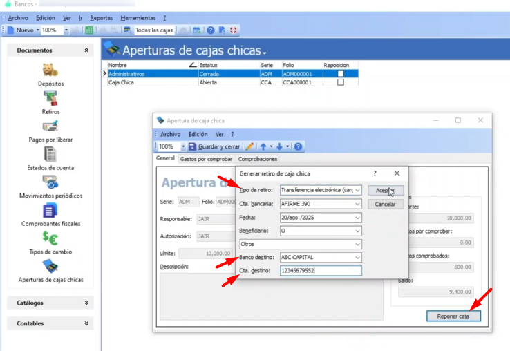Open Pagos por liberar icon
The image size is (510, 351).
[x=50, y=127]
